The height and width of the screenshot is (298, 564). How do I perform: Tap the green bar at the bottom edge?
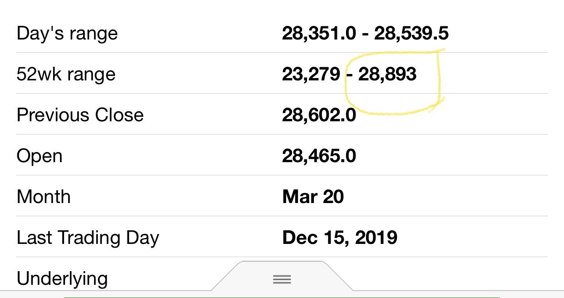coord(282,297)
